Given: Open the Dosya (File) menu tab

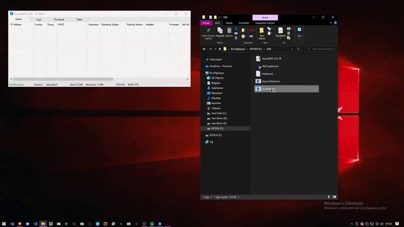Looking at the screenshot, I should coord(206,23).
